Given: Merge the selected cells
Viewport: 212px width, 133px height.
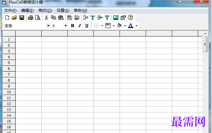Looking at the screenshot, I should coord(70,18).
